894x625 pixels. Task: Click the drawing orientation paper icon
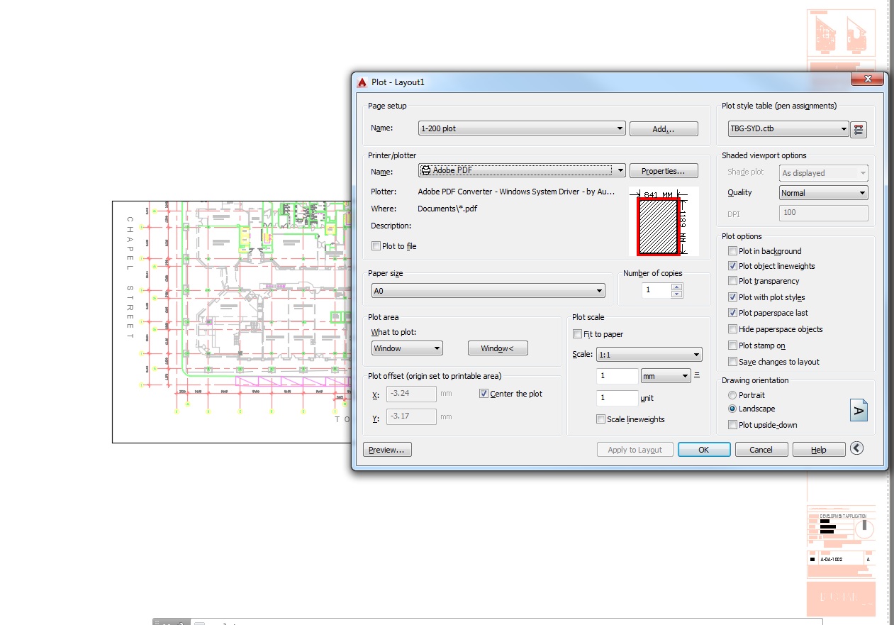[x=859, y=409]
